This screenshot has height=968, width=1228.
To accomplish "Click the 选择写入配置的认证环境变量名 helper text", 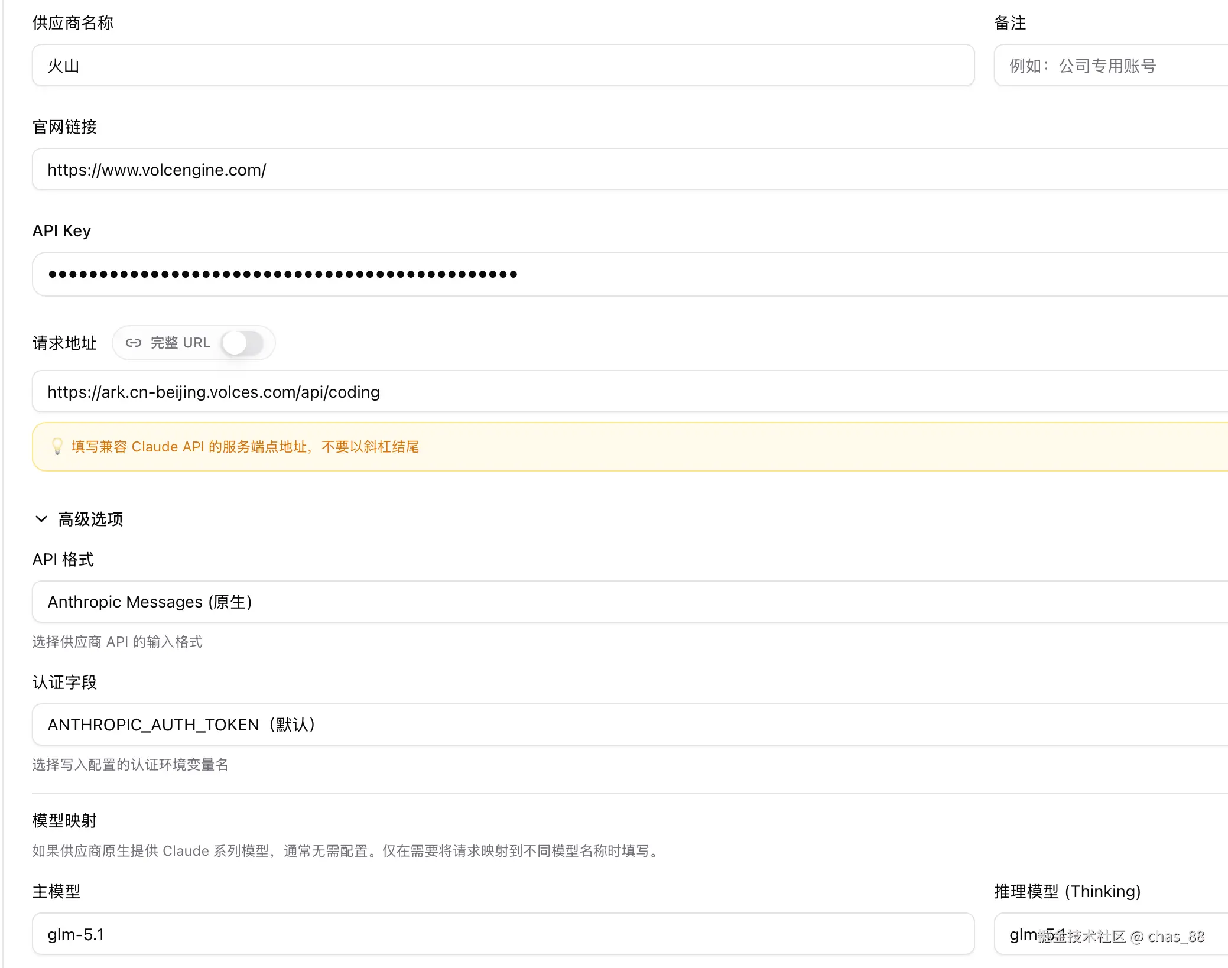I will (x=130, y=765).
